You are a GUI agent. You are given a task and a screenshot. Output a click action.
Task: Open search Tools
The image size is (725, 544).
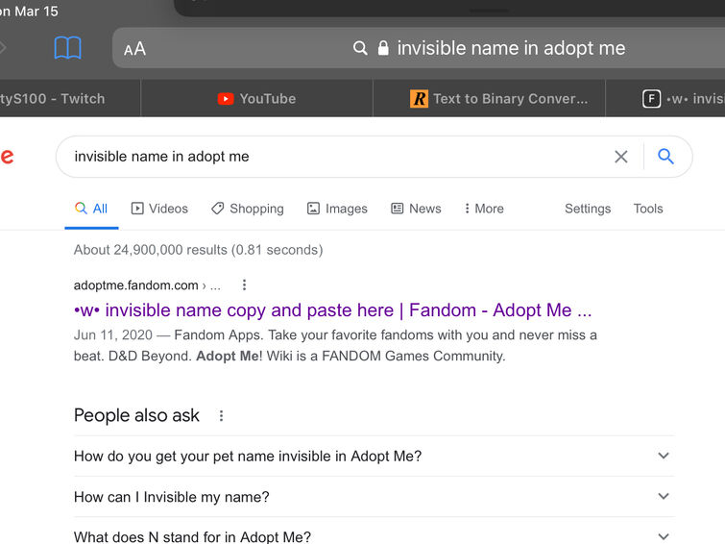[648, 209]
